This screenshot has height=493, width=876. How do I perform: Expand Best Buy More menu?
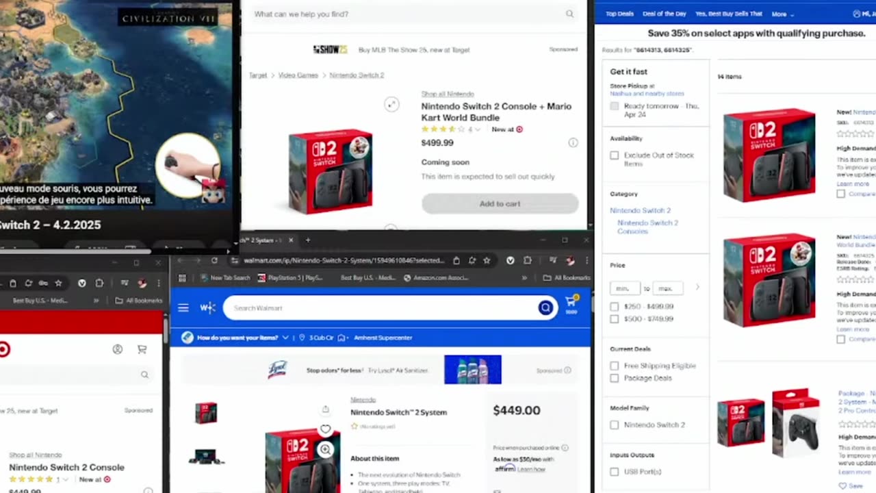[783, 14]
